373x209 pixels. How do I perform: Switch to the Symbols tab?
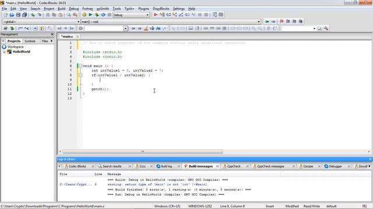coord(30,41)
